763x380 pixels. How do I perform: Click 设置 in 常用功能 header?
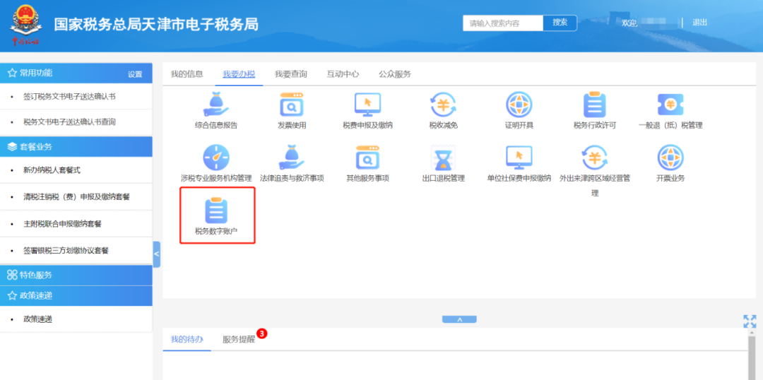[135, 74]
